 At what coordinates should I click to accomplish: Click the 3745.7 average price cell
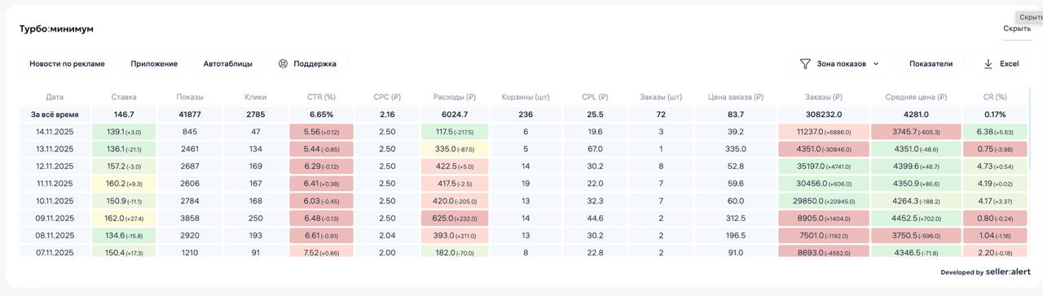coord(916,132)
